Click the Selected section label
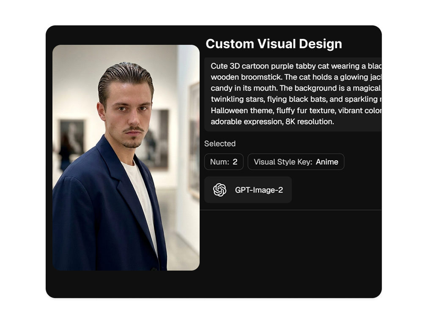Screen dimensions: 428x323 (220, 143)
